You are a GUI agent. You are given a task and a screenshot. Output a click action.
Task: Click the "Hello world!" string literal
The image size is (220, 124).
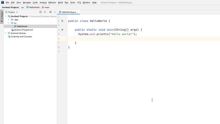[x=122, y=34]
